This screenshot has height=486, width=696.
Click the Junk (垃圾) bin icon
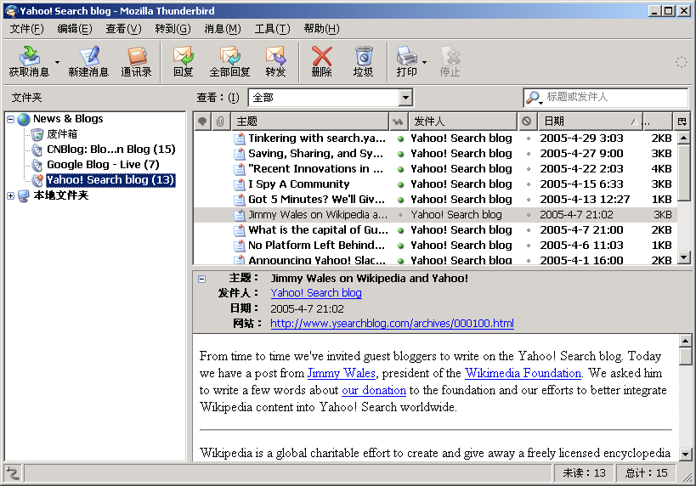[364, 56]
